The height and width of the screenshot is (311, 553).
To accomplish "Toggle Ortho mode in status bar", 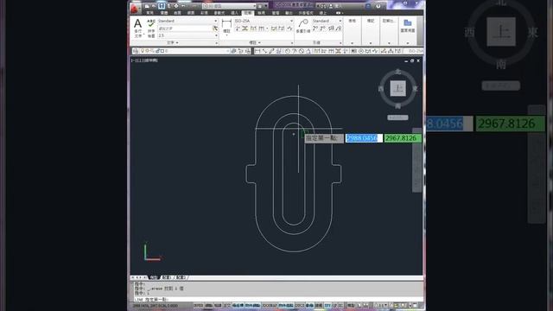I will click(226, 305).
